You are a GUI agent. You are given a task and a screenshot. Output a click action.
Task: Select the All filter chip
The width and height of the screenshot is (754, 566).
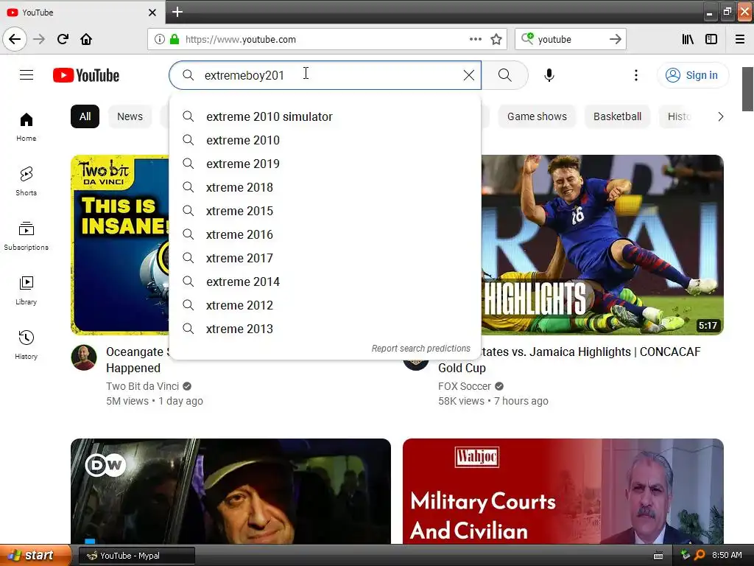[x=85, y=116]
